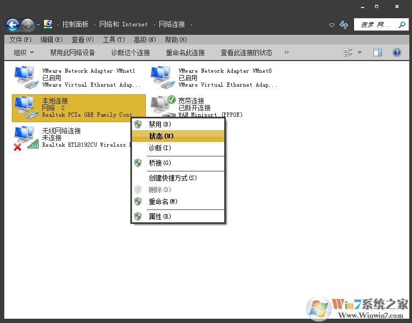This screenshot has height=323, width=412.
Task: Open the view options dropdown arrow
Action: [360, 52]
